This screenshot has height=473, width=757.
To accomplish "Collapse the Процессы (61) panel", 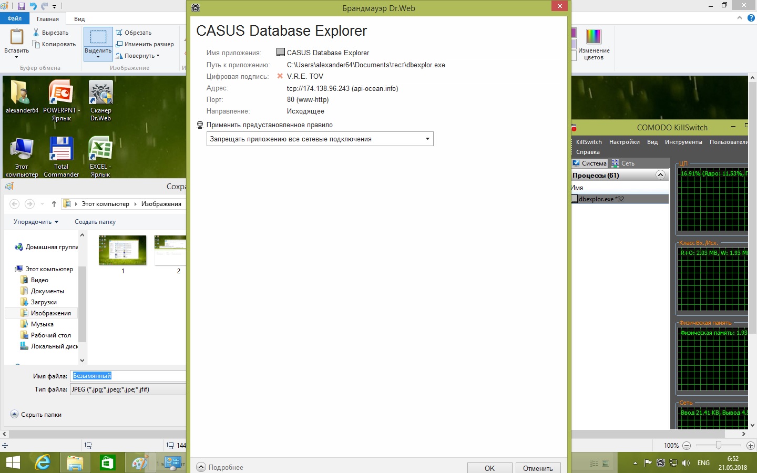I will tap(661, 175).
